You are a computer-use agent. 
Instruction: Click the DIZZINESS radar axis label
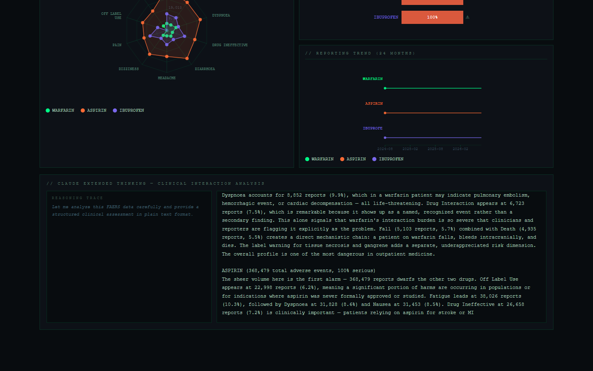tap(128, 69)
